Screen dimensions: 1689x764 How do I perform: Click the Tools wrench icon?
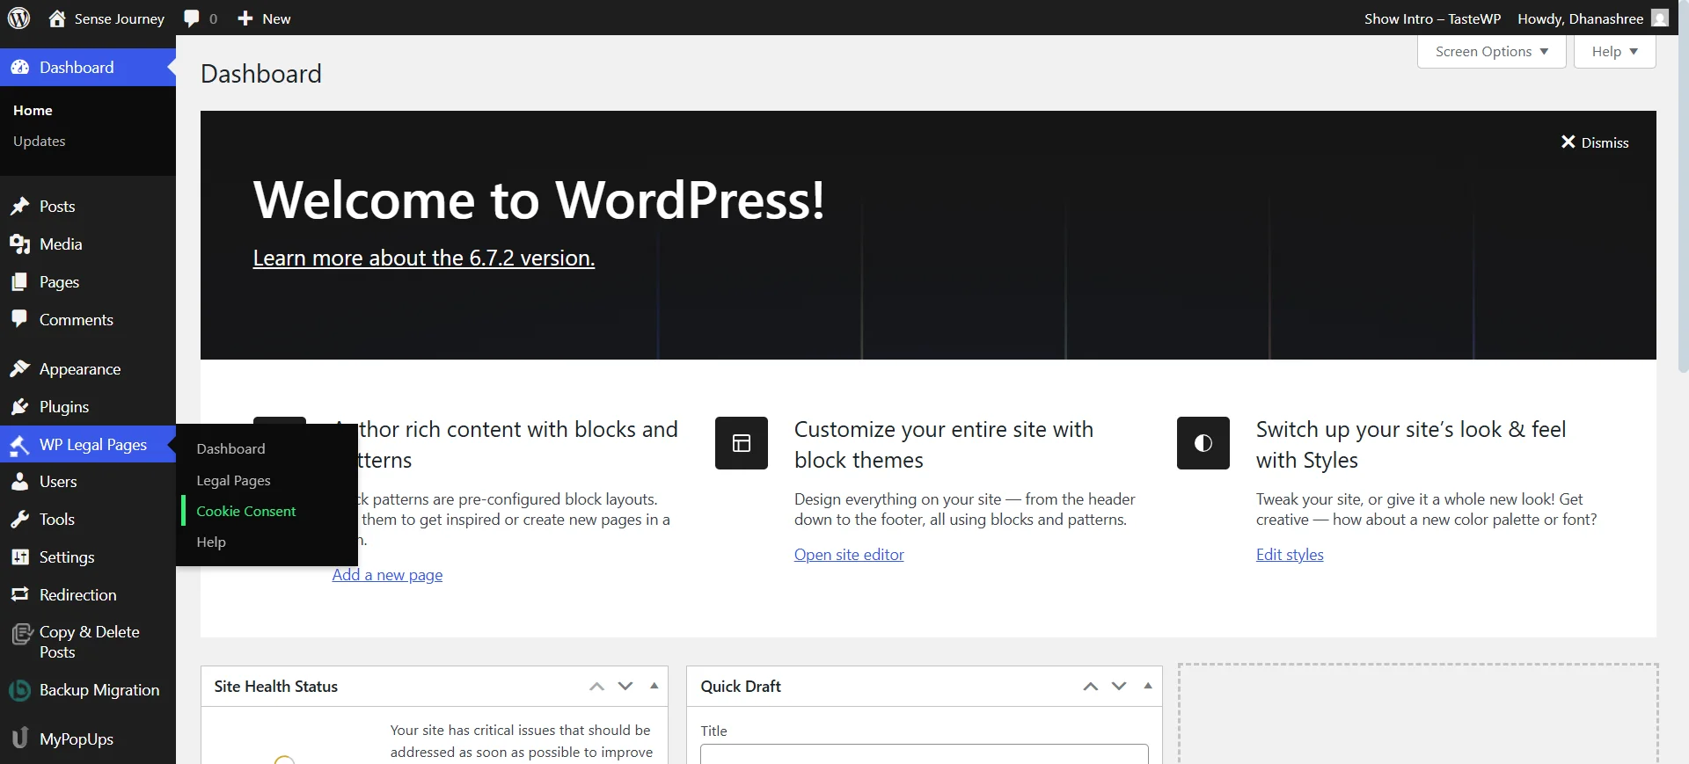[19, 520]
